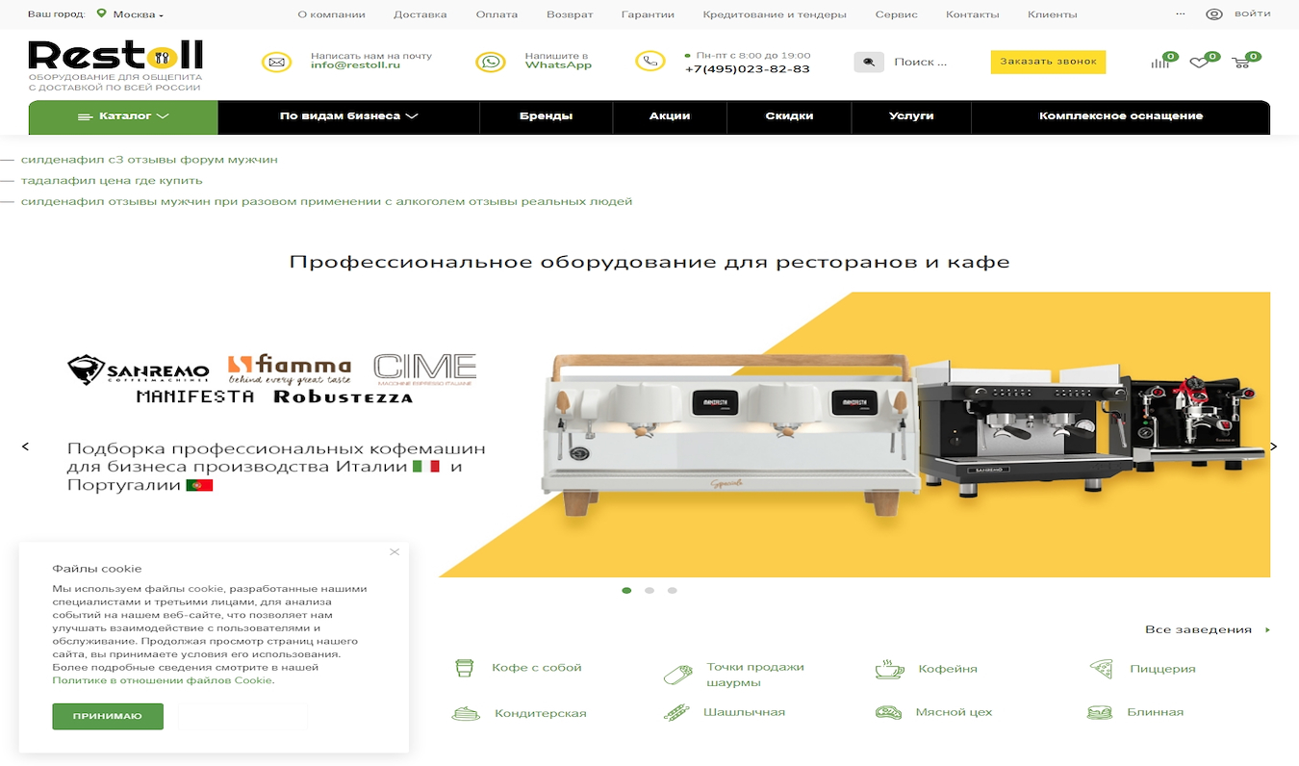Click the meat icon for Мясной цех
1299x766 pixels.
click(888, 713)
